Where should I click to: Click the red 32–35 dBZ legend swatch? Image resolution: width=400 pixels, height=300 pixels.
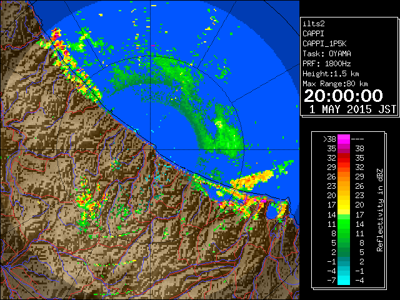pos(344,158)
